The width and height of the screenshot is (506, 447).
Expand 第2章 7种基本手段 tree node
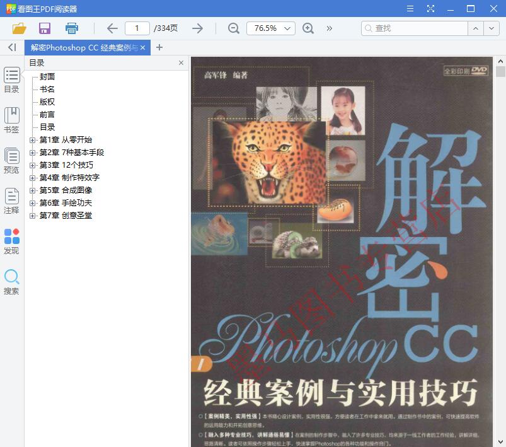pos(32,153)
